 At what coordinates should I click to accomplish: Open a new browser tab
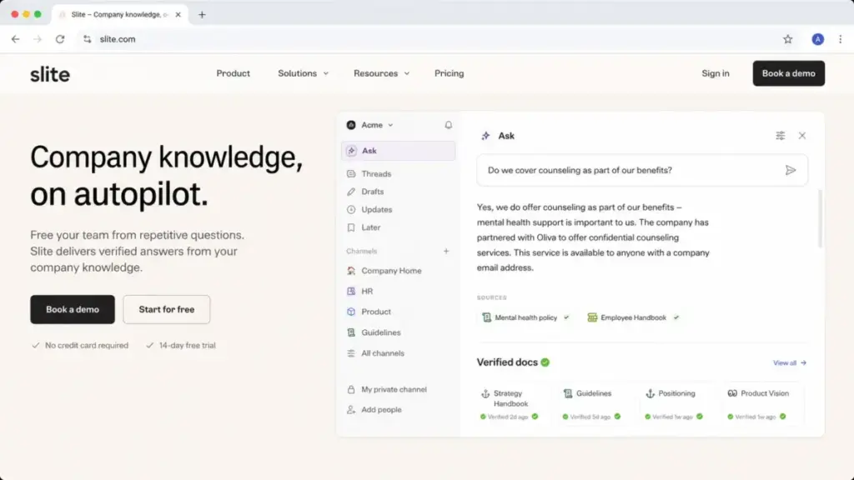[x=202, y=15]
